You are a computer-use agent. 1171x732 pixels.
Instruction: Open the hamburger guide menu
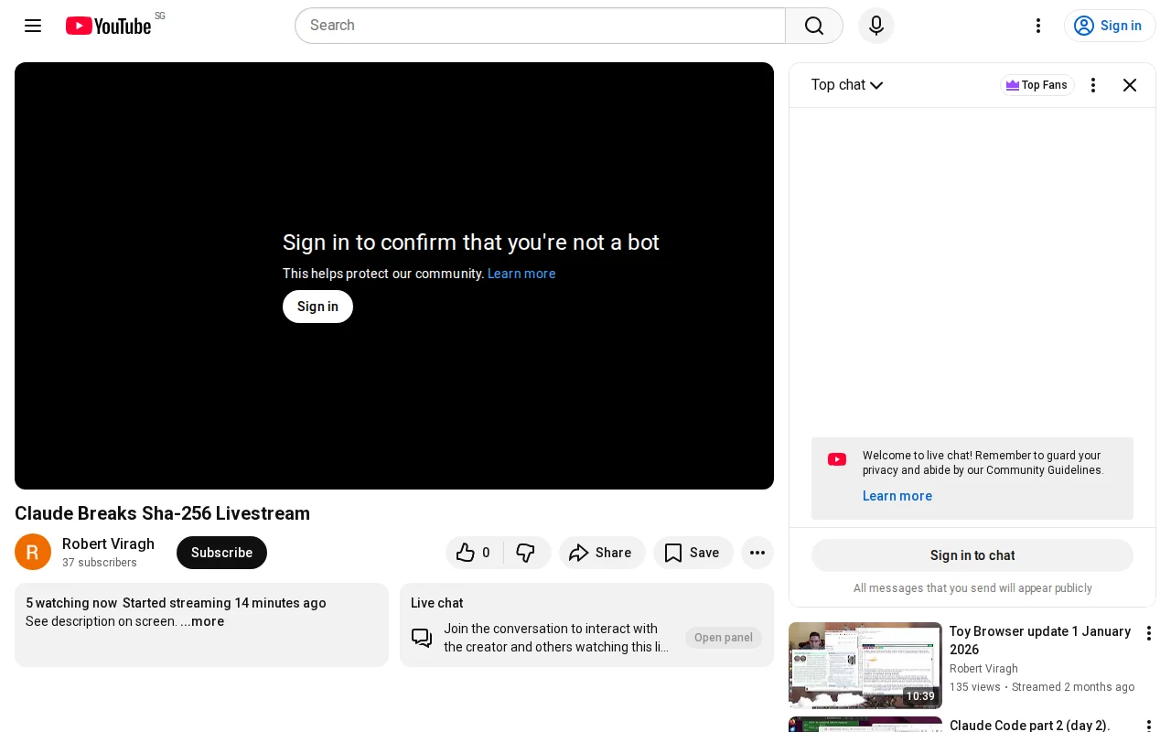33,26
